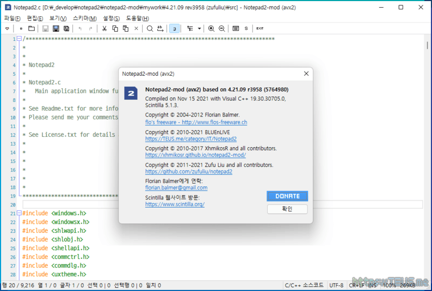Click the Delete X icon in toolbar

point(136,28)
